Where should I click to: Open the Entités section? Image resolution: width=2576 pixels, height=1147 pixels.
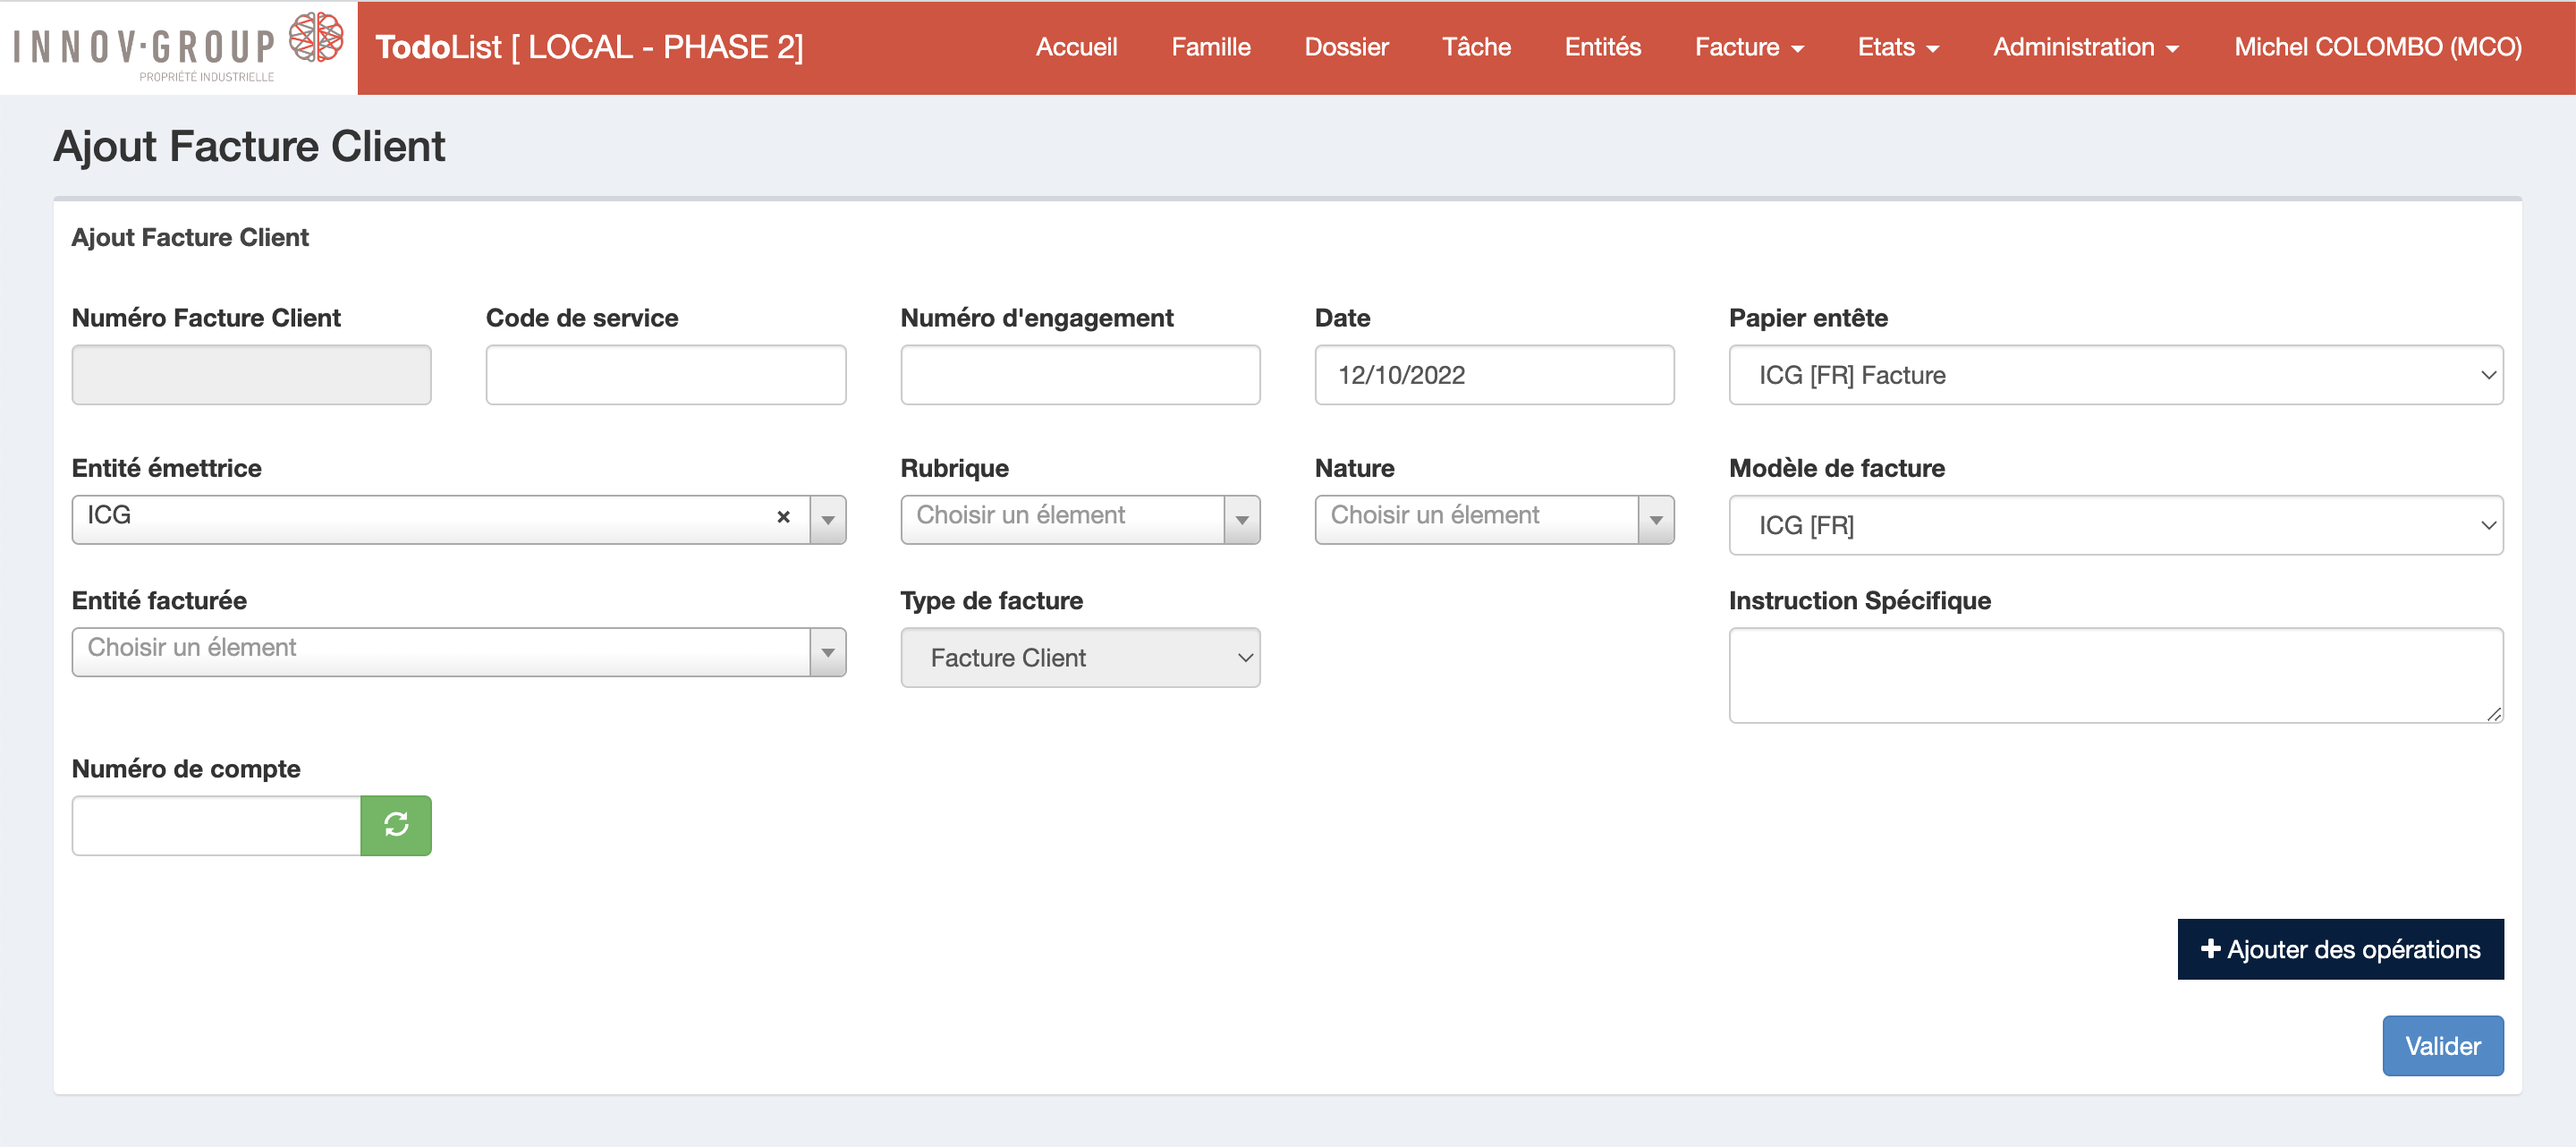point(1603,47)
